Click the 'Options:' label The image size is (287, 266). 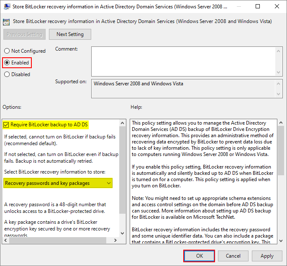click(x=12, y=107)
